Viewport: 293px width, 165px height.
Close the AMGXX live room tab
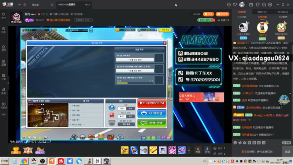coord(89,5)
